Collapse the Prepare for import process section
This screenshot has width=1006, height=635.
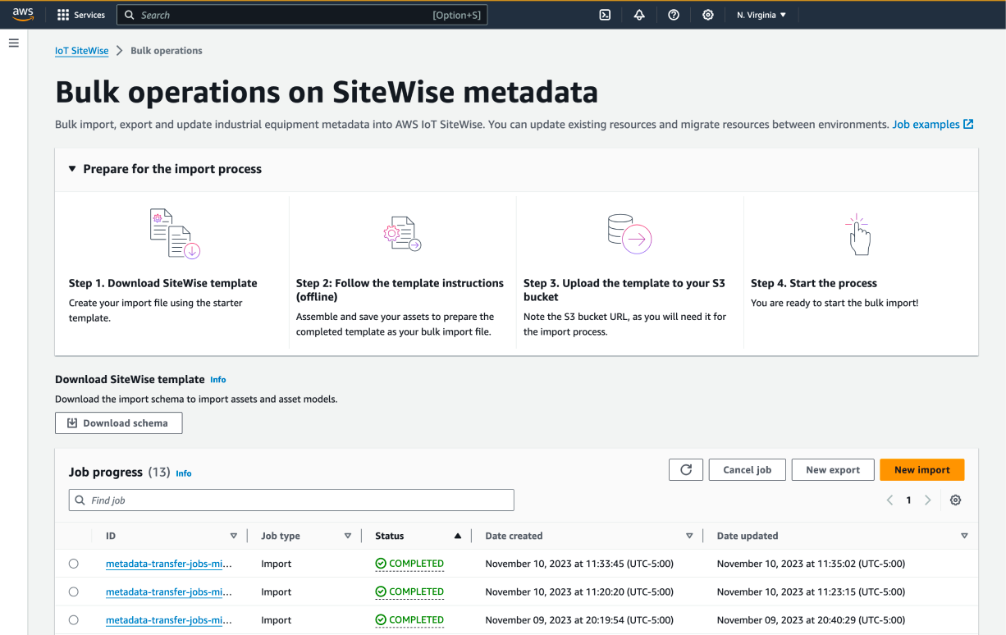(71, 168)
